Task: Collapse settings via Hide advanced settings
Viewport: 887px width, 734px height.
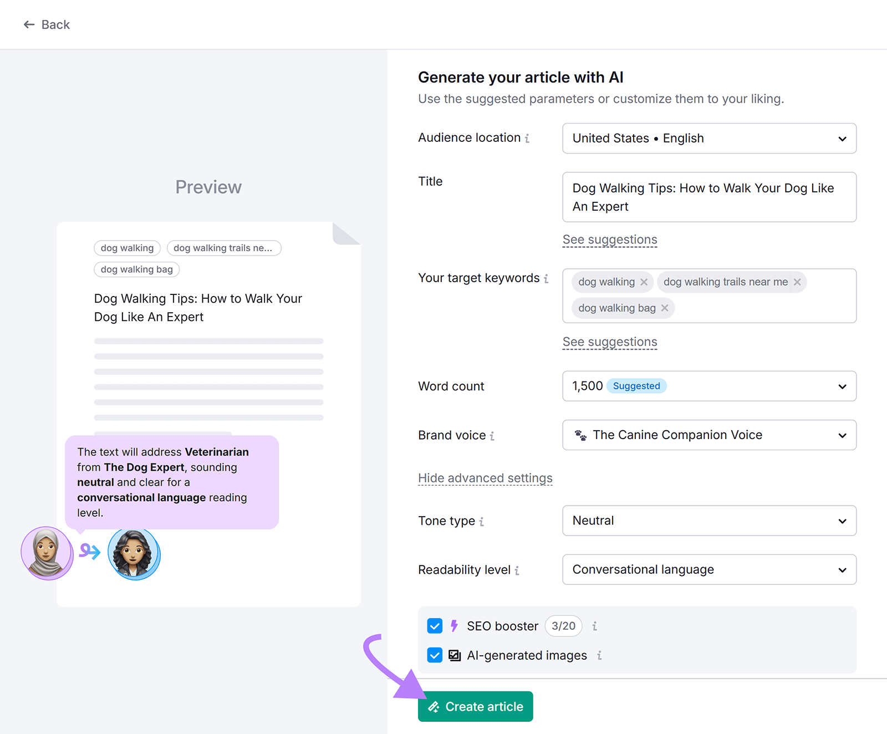Action: tap(485, 477)
